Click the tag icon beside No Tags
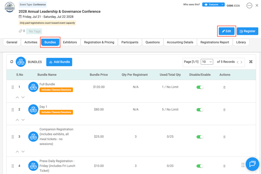This screenshot has width=261, height=174. [x=20, y=31]
